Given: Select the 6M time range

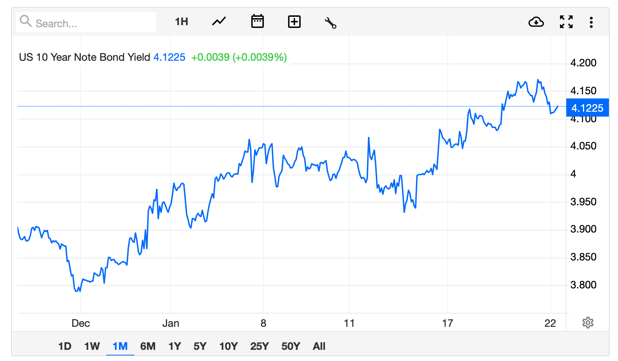Looking at the screenshot, I should [148, 346].
